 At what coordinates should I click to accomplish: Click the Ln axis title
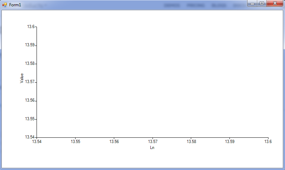tap(152, 148)
